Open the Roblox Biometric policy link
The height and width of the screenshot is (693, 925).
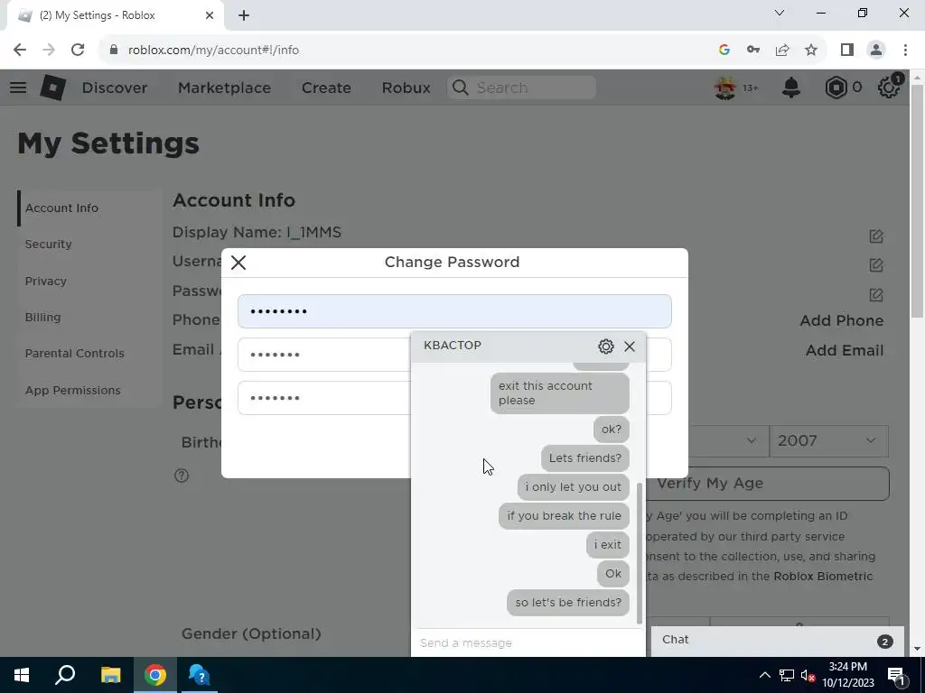[823, 577]
